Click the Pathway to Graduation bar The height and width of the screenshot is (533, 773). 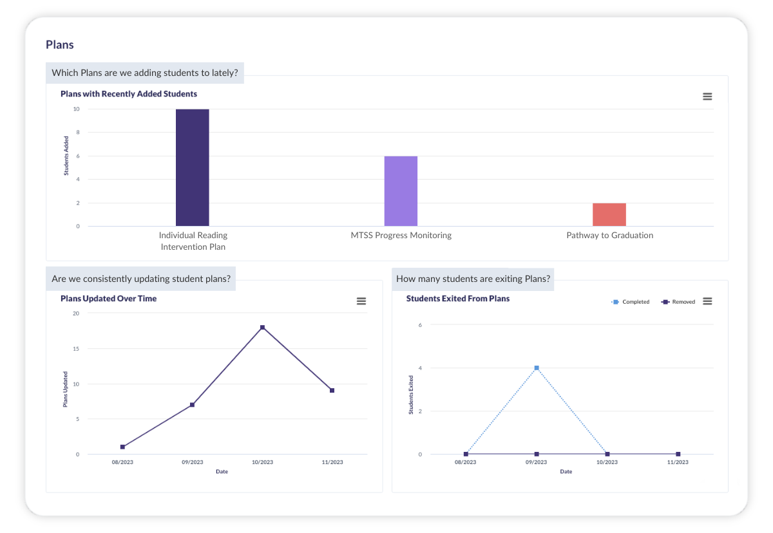tap(609, 214)
